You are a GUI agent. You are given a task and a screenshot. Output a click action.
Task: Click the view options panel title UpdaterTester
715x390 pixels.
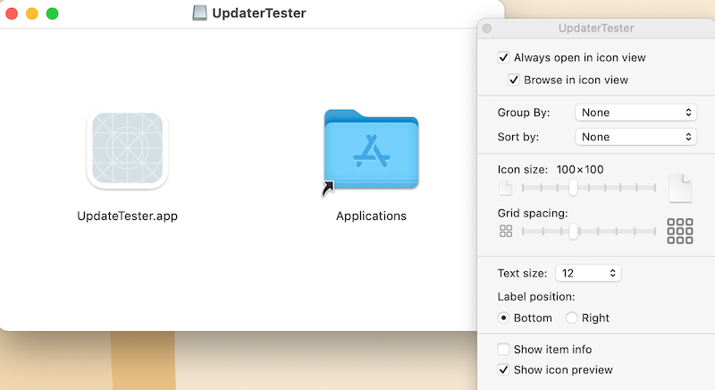click(596, 29)
